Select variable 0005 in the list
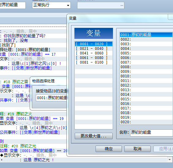 pyautogui.click(x=146, y=53)
